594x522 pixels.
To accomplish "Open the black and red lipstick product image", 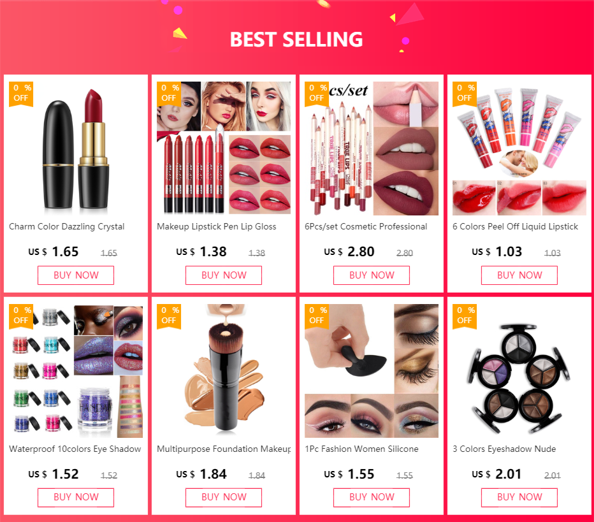I will pos(76,149).
